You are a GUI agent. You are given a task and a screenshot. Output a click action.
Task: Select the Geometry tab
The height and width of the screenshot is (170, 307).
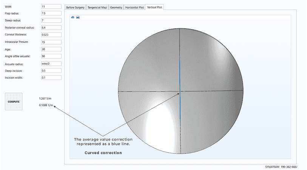coord(116,8)
